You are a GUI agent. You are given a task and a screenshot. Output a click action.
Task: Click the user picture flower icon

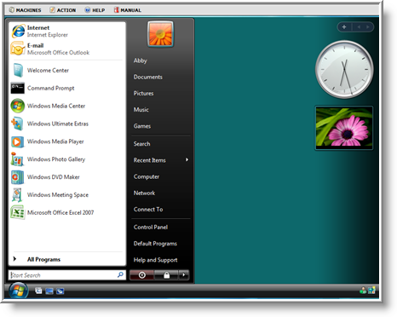160,34
